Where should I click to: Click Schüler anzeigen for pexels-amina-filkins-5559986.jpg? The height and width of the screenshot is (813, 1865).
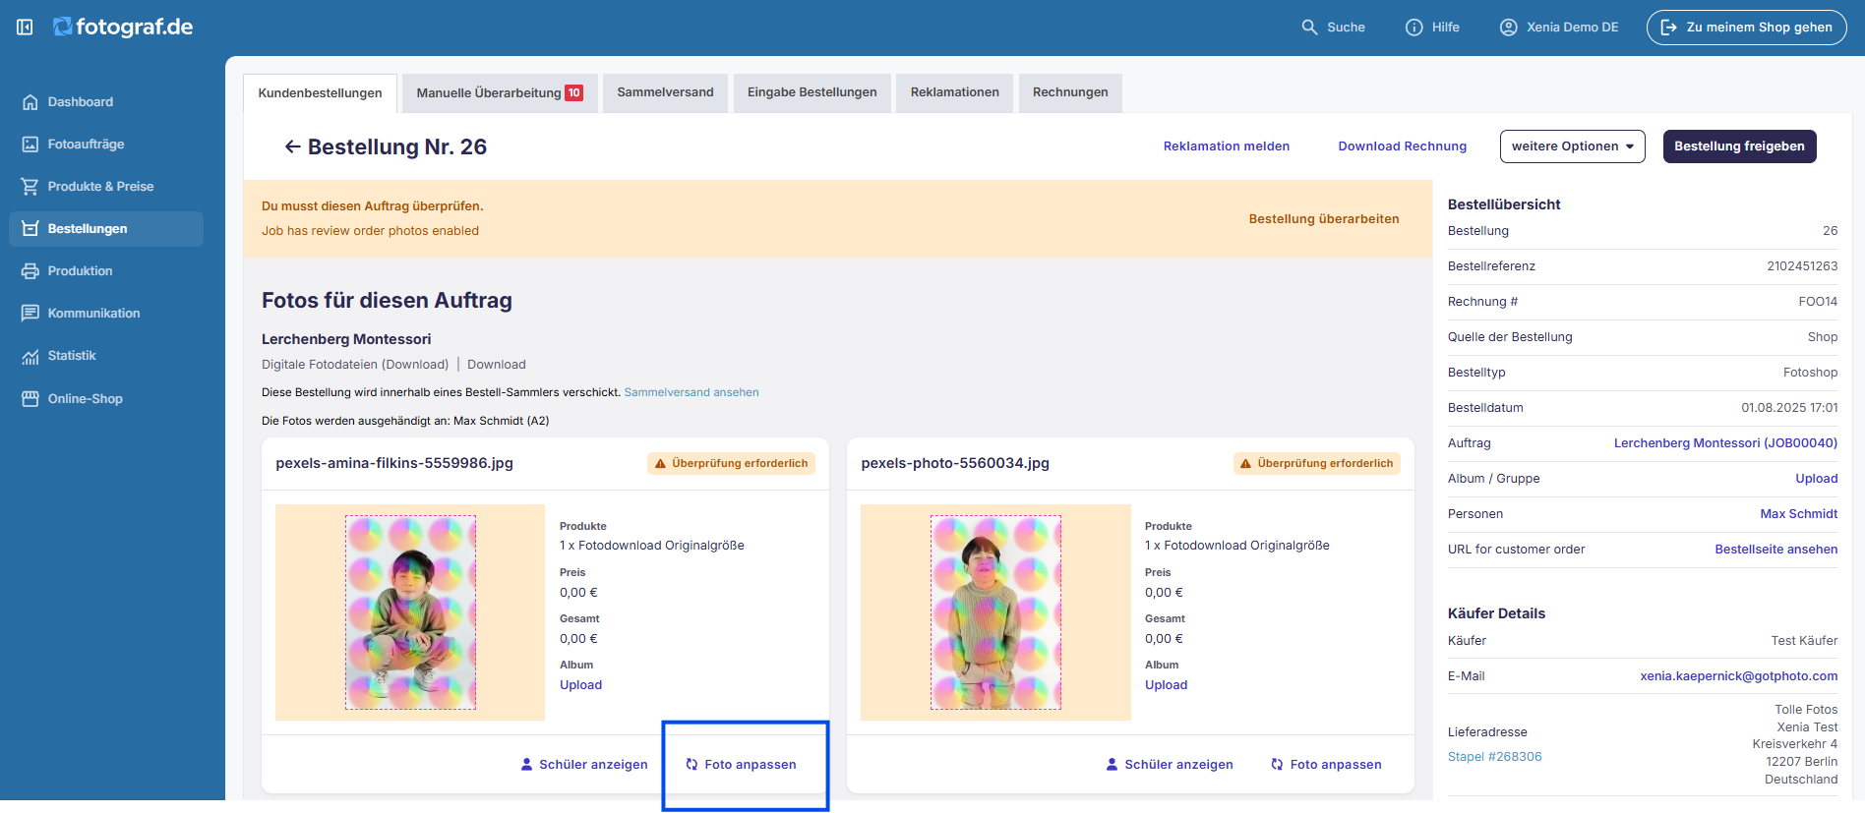(x=583, y=764)
